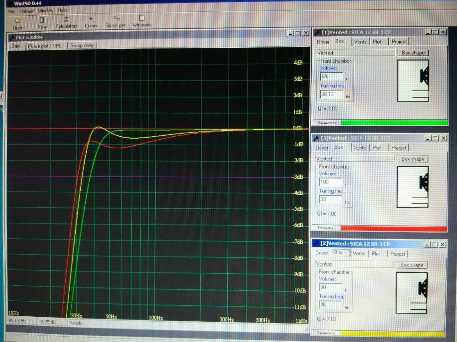Screen dimensions: 457x342
Task: Select Vents tab in project [1] window
Action: click(360, 42)
